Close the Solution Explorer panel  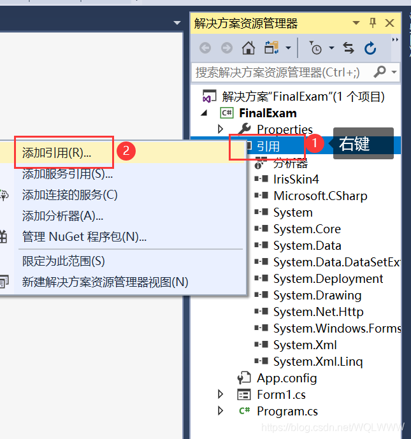pyautogui.click(x=389, y=23)
